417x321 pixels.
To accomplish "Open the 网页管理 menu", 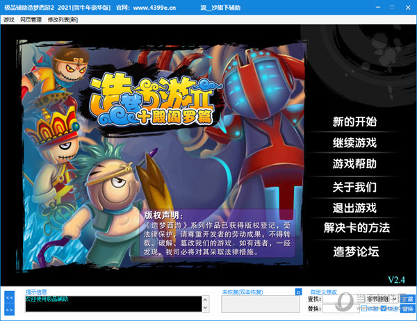I will pyautogui.click(x=31, y=19).
